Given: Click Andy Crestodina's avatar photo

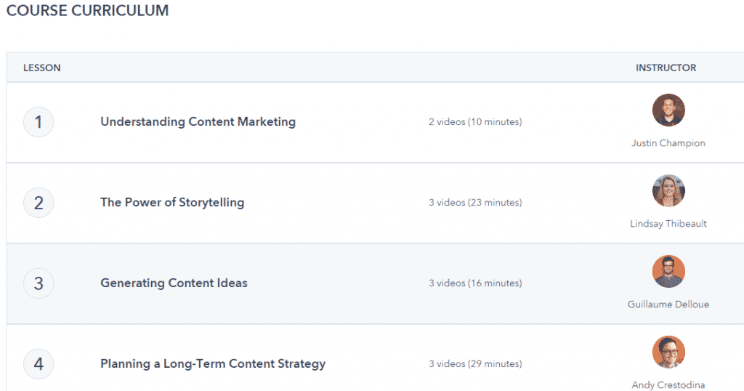Looking at the screenshot, I should click(x=668, y=352).
